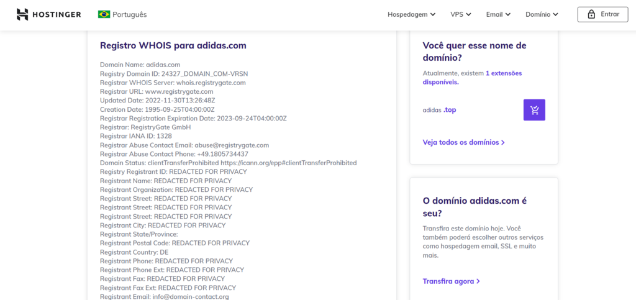The image size is (636, 300).
Task: Click Registrant Phone Ext line
Action: (x=172, y=270)
